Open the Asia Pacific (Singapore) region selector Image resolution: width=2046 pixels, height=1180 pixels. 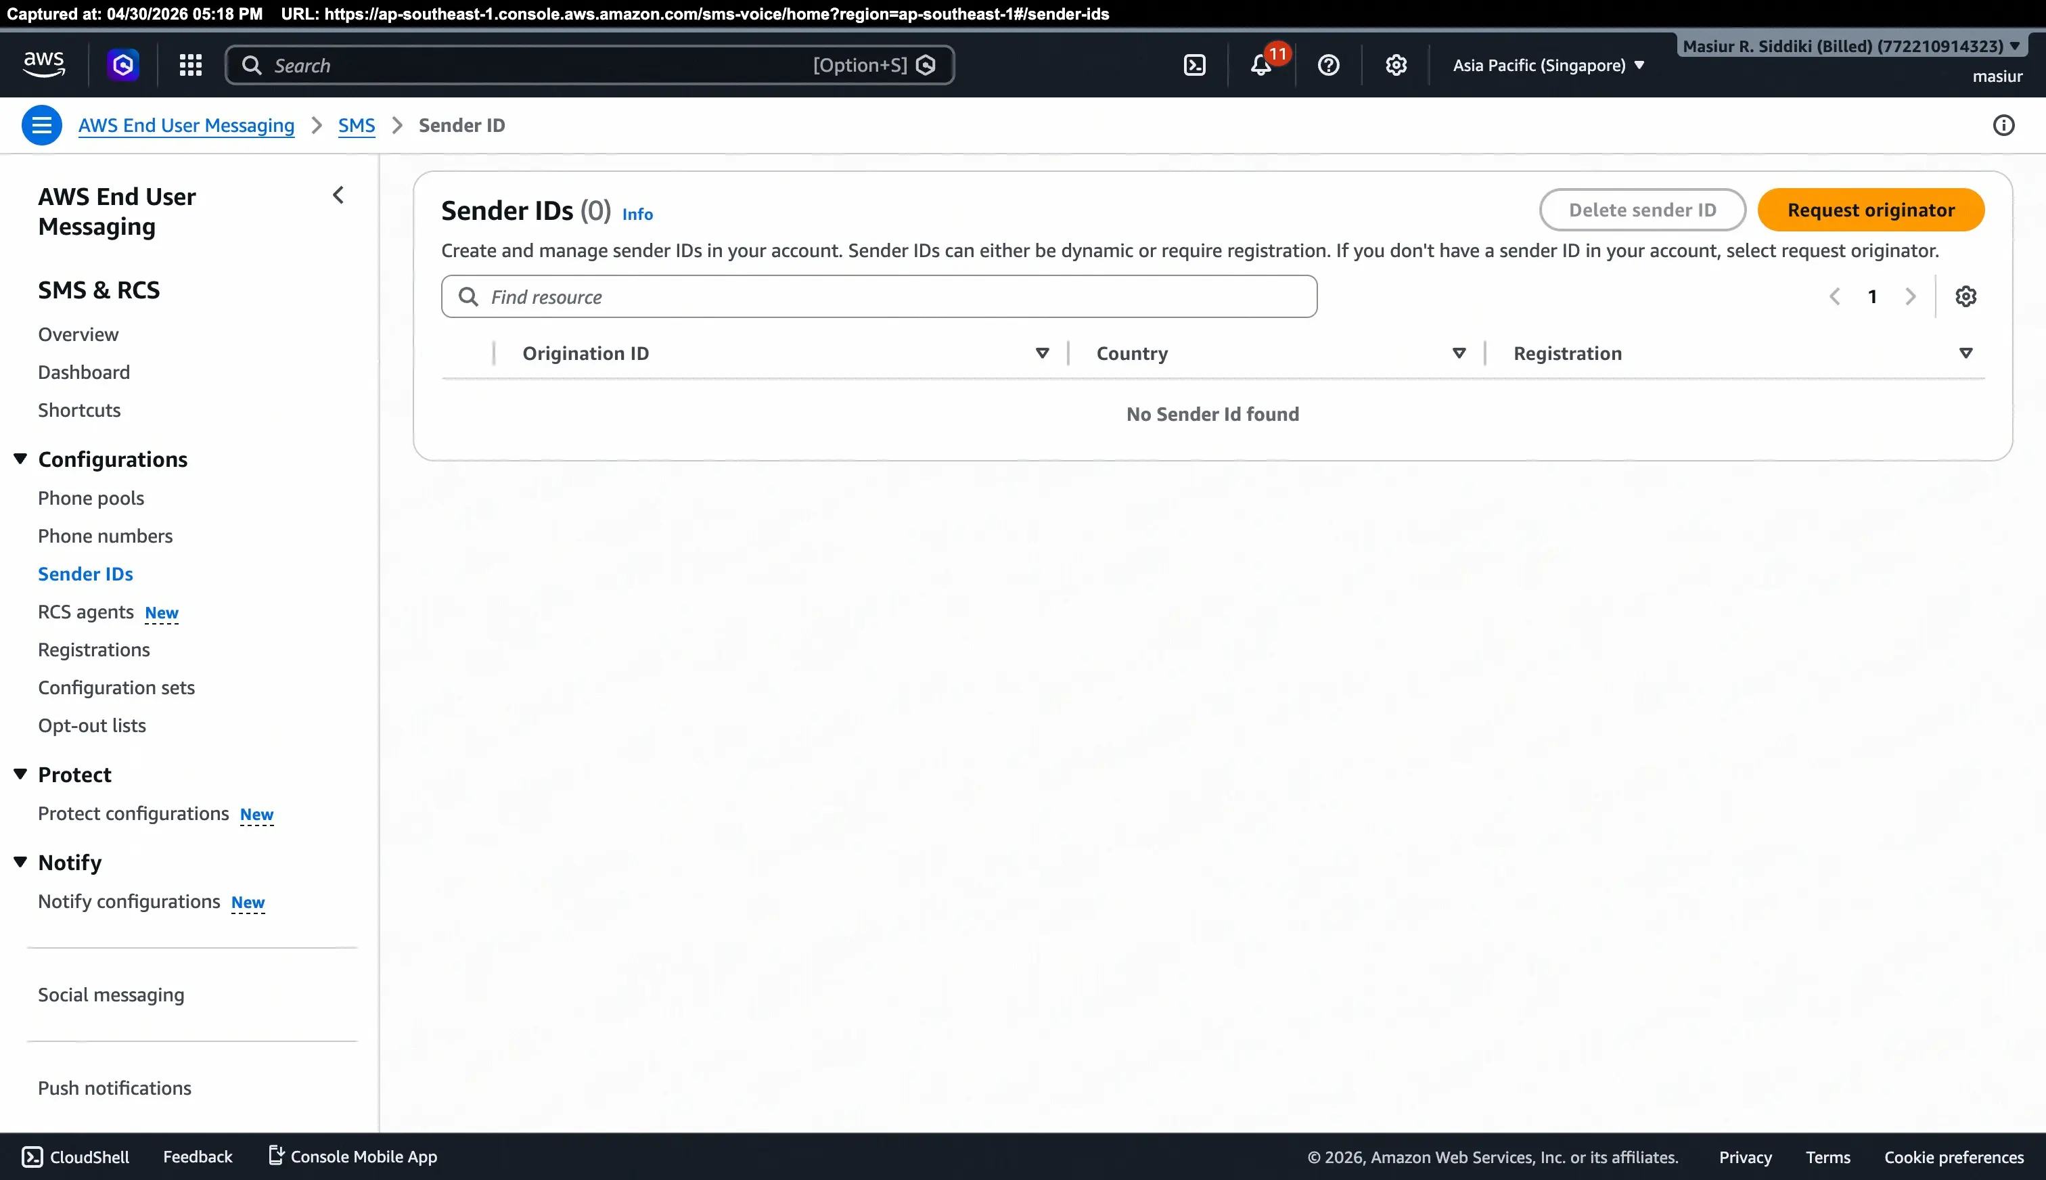[1549, 65]
